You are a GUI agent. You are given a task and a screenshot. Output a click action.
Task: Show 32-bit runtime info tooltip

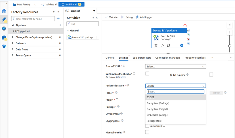coord(187,75)
